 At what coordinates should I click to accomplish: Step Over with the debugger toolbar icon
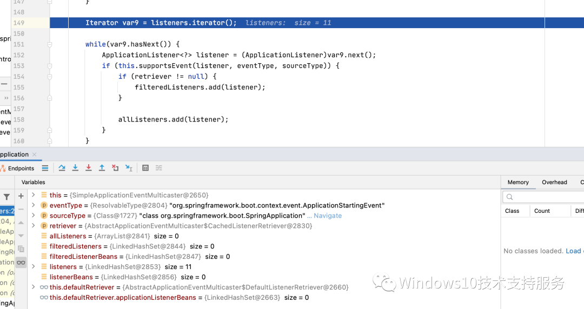tap(62, 168)
